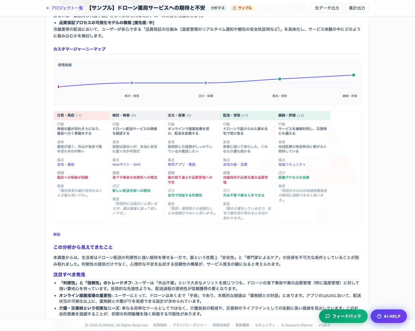Click the question mark icon in AI HELP
The width and height of the screenshot is (415, 331).
379,316
